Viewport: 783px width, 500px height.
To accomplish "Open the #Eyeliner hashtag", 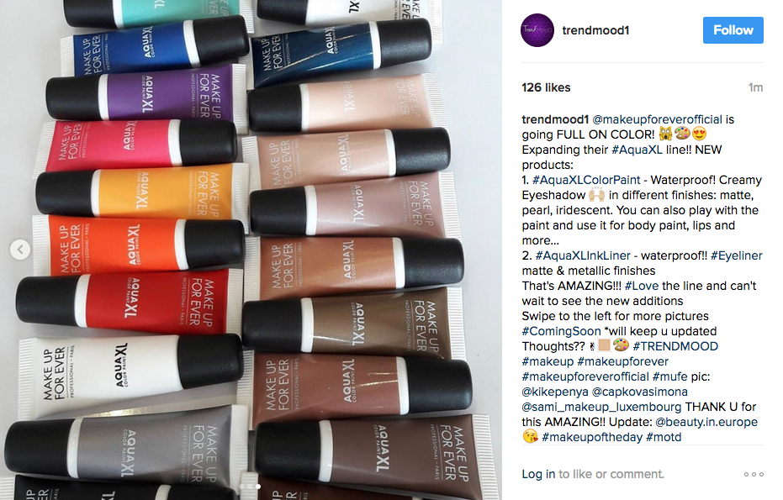I will 737,255.
